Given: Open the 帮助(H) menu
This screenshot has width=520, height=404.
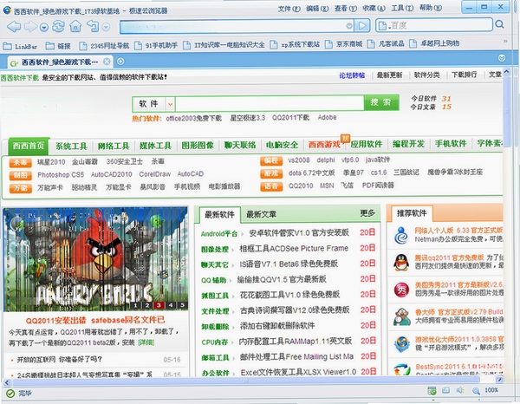Looking at the screenshot, I should (431, 8).
